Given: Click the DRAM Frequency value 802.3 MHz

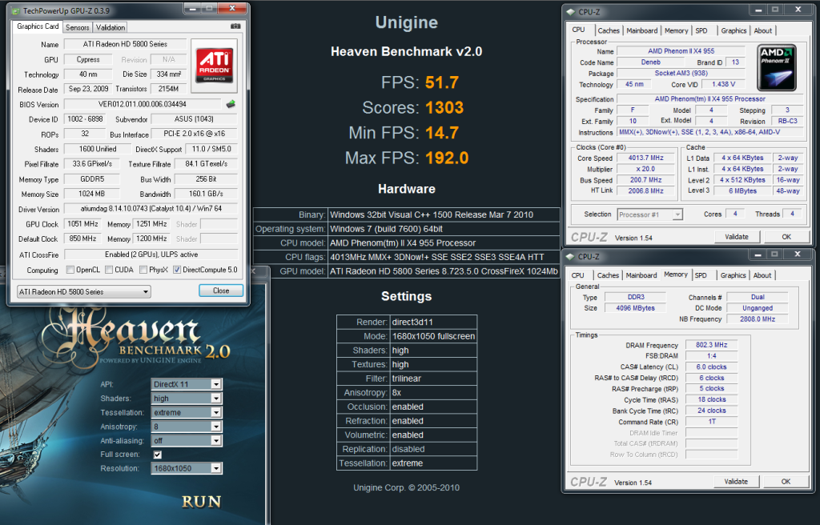Looking at the screenshot, I should (x=712, y=345).
